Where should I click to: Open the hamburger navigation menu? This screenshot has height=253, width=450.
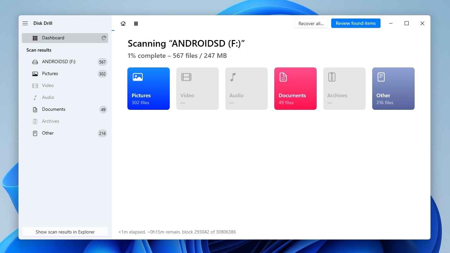click(25, 23)
